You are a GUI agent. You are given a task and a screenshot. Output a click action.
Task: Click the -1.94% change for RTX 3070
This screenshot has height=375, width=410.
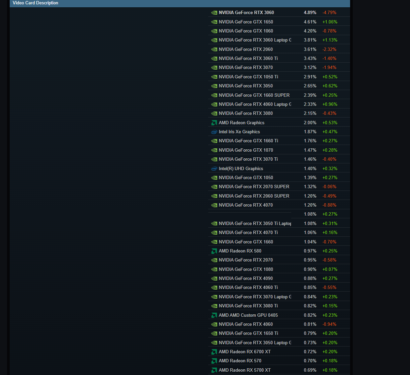click(x=329, y=68)
